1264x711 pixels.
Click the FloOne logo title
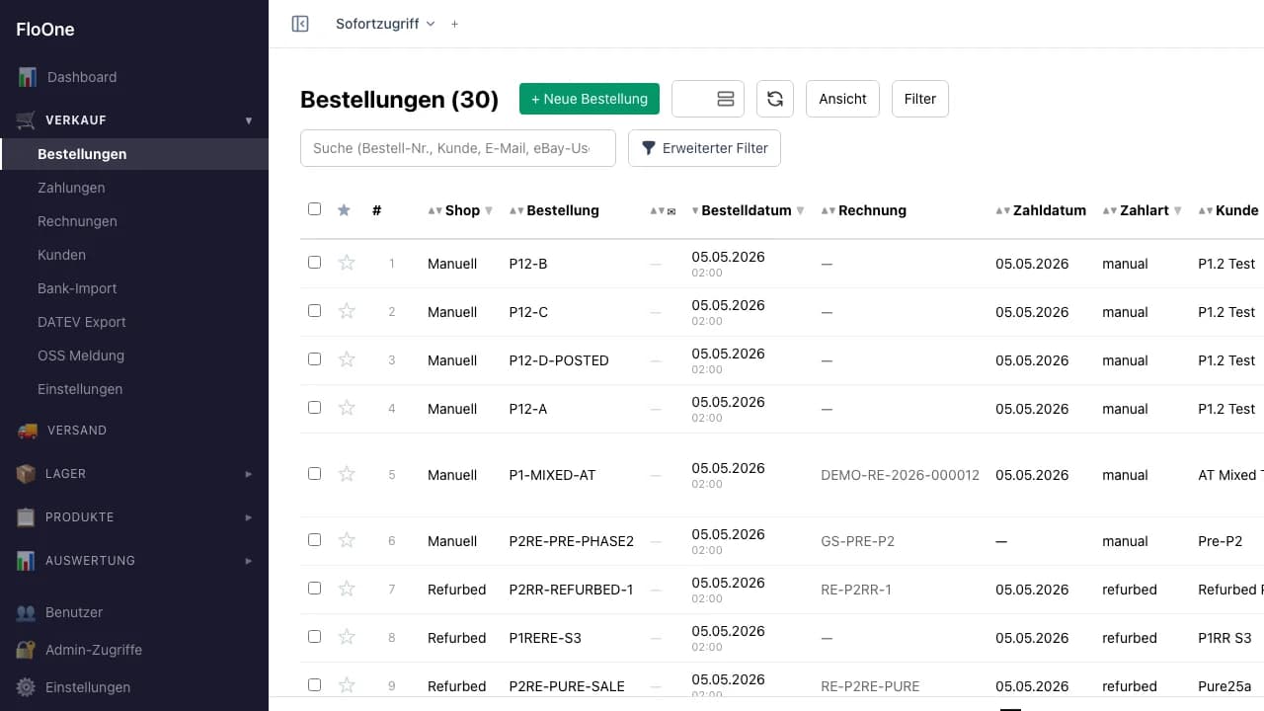coord(45,30)
